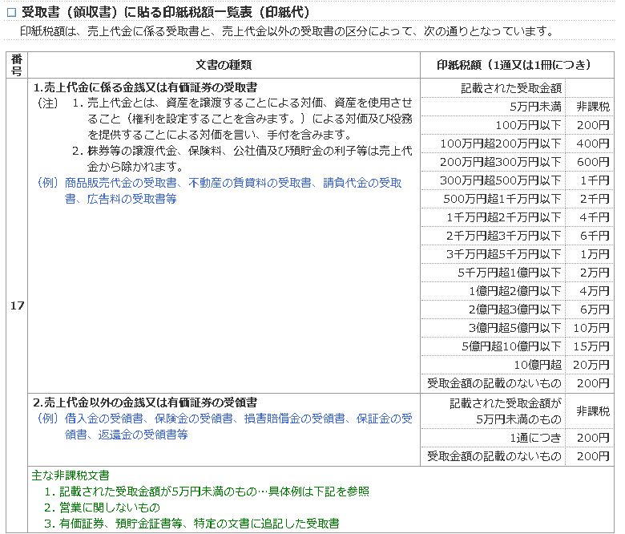Select the 文書の種類 column header
Image resolution: width=625 pixels, height=534 pixels.
[224, 65]
